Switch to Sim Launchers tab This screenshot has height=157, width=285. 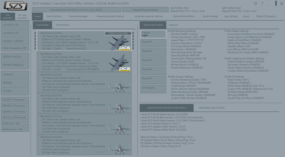[x=8, y=16]
